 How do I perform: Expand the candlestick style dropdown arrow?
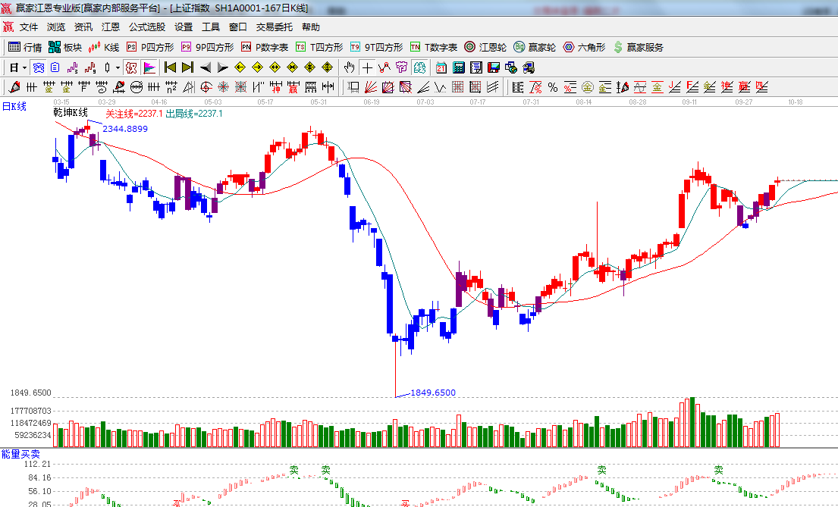pyautogui.click(x=118, y=67)
